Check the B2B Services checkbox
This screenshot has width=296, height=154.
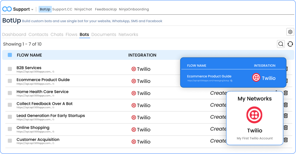click(x=10, y=68)
